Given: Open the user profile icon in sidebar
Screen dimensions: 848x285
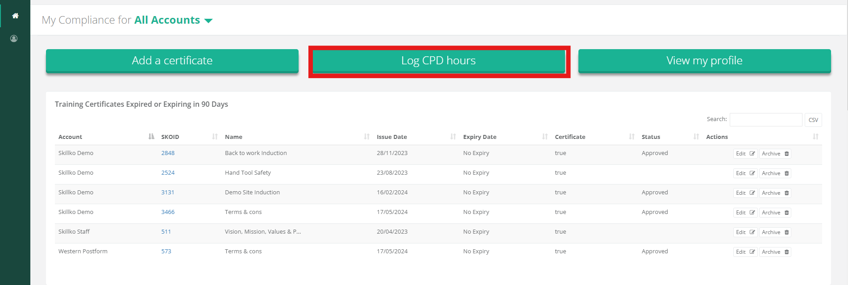Looking at the screenshot, I should 14,38.
